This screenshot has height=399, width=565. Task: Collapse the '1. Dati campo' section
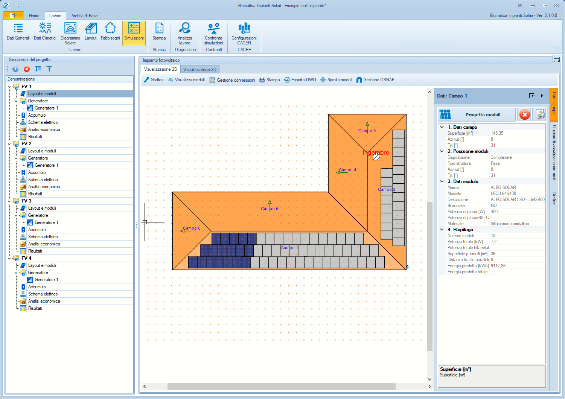tap(442, 127)
